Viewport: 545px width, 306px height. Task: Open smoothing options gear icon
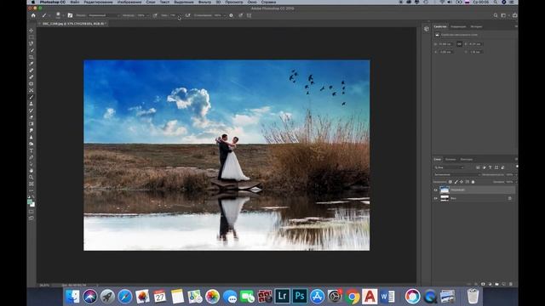[231, 15]
